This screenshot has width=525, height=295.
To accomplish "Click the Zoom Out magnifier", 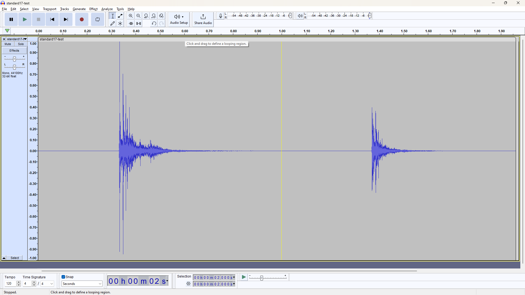I will [139, 16].
